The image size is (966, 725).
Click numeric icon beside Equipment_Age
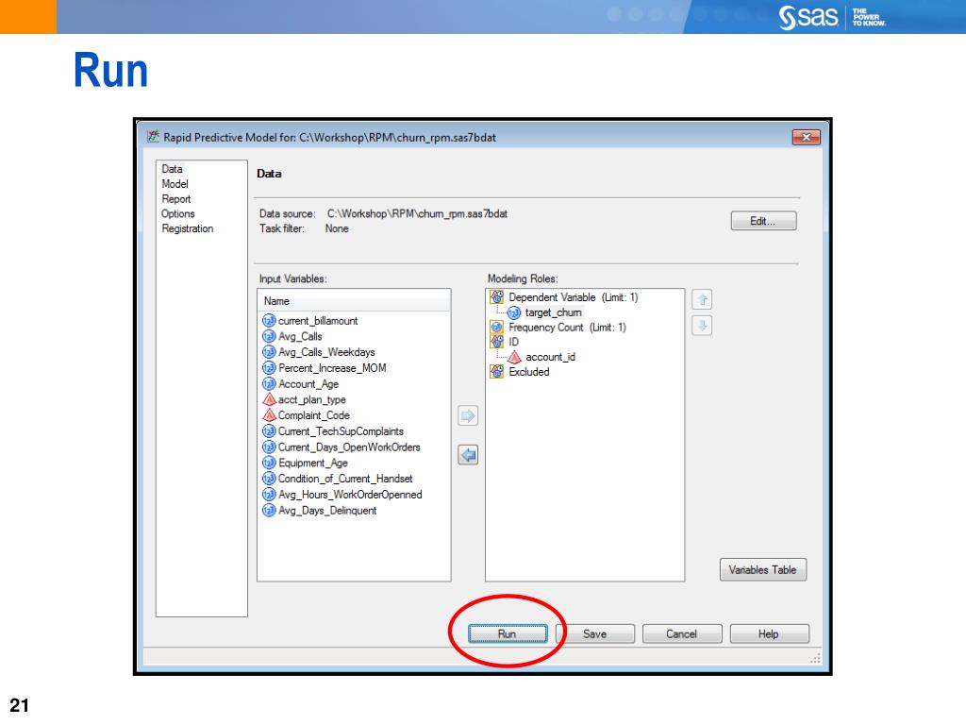coord(269,463)
